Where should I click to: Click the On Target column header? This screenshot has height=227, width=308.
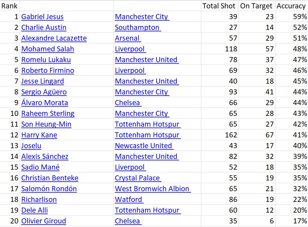click(x=256, y=6)
